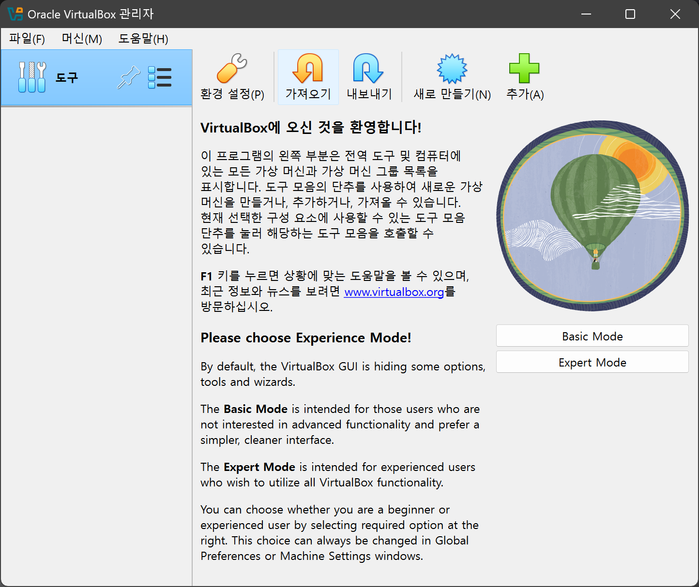Click the VirtualBox title bar app icon
Viewport: 699px width, 587px height.
point(15,14)
